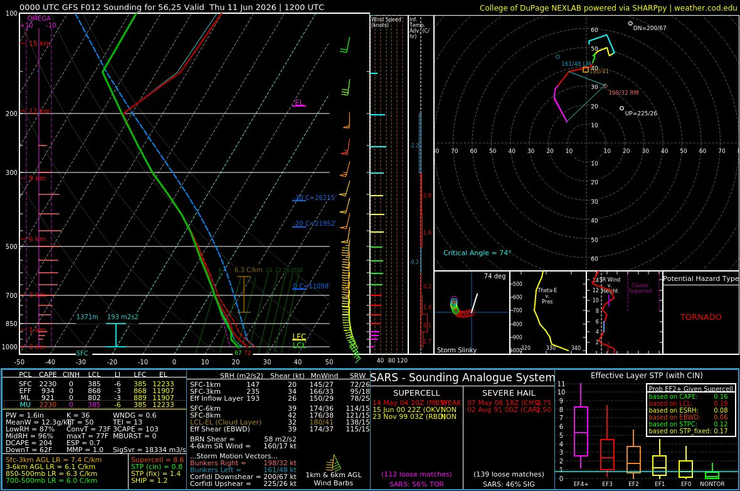Click the K = 36 index value

pos(78,415)
